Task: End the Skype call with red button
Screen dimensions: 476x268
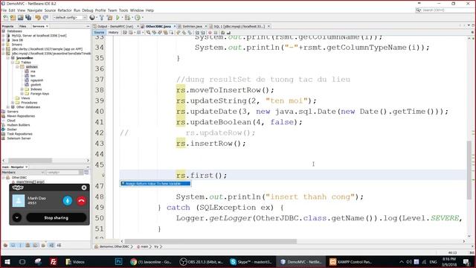Action: (81, 200)
